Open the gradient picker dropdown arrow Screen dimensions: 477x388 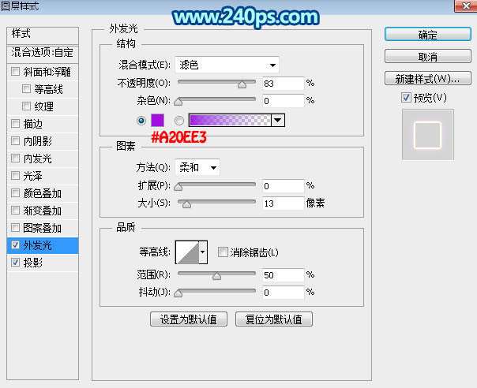tap(278, 121)
